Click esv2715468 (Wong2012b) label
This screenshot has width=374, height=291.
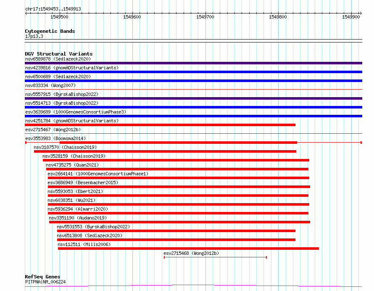click(x=191, y=253)
